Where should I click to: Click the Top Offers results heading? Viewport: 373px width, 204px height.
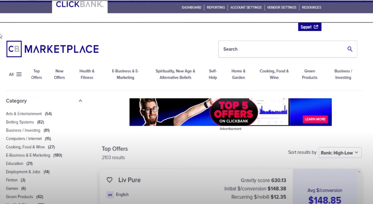click(x=115, y=149)
